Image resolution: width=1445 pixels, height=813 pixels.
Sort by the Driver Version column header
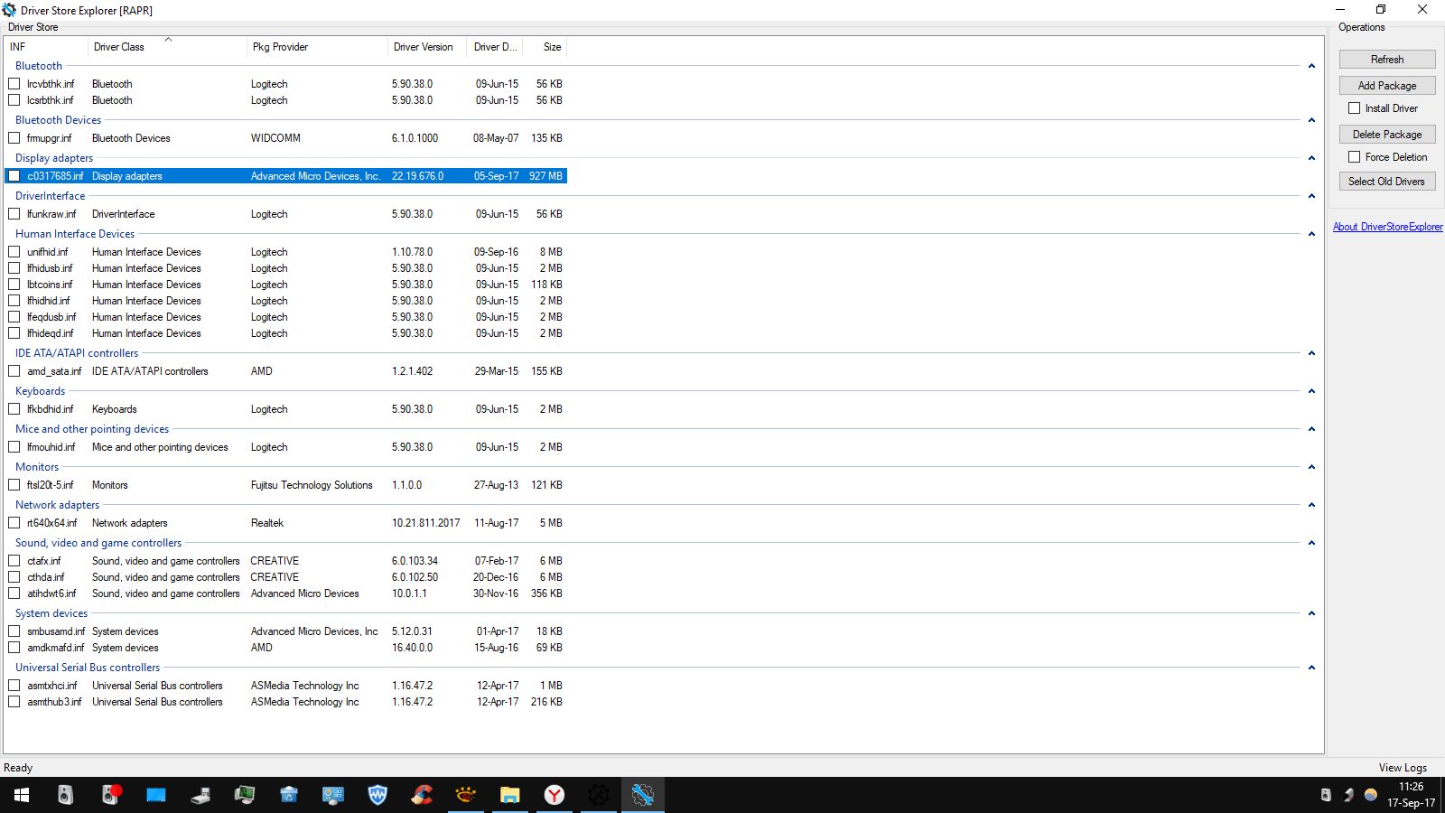[426, 47]
